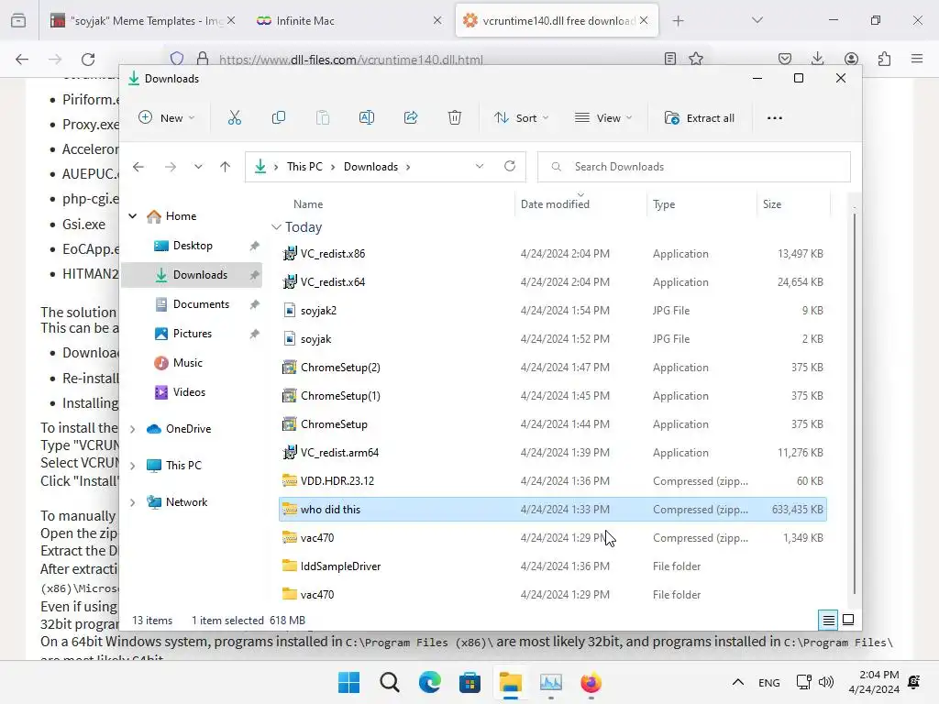This screenshot has width=939, height=704.
Task: Reload the Firefox page
Action: [88, 59]
